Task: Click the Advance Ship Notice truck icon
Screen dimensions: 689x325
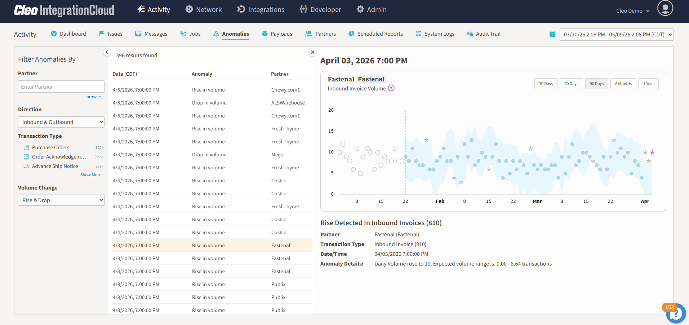Action: click(x=26, y=166)
